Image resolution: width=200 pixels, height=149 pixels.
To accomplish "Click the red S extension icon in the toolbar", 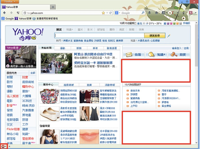I will point(191,13).
